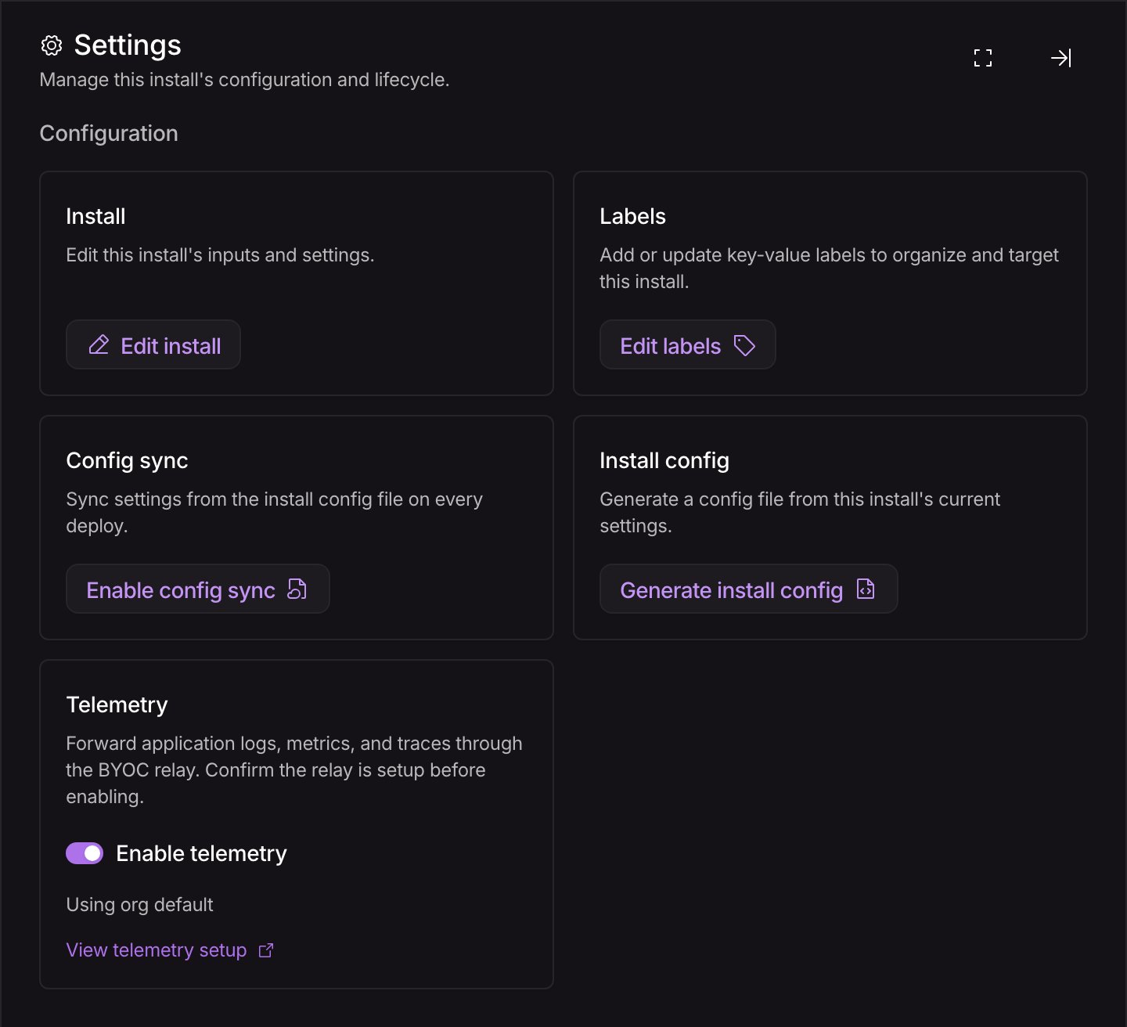Click the Config sync card title
Viewport: 1127px width, 1027px height.
pos(127,460)
